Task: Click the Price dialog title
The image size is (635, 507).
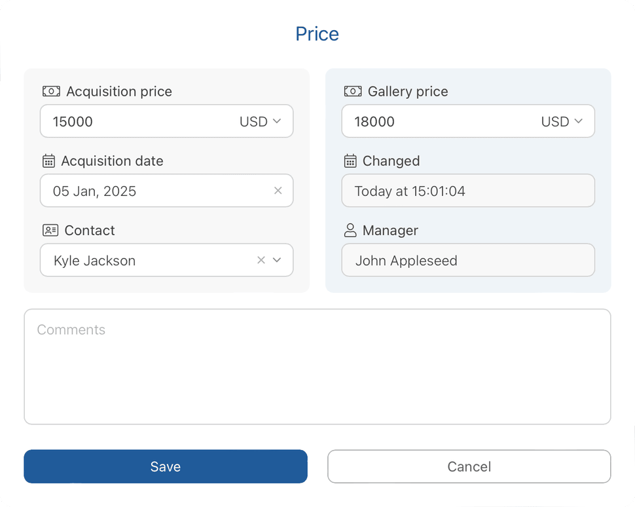Action: (x=317, y=33)
